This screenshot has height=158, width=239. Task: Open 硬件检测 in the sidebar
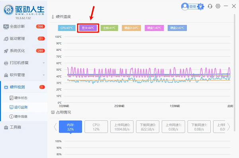[x=24, y=87]
